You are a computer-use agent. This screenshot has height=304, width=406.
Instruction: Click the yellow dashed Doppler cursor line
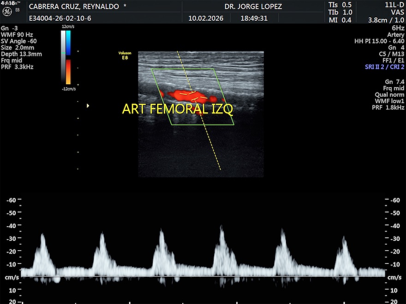tap(210, 143)
